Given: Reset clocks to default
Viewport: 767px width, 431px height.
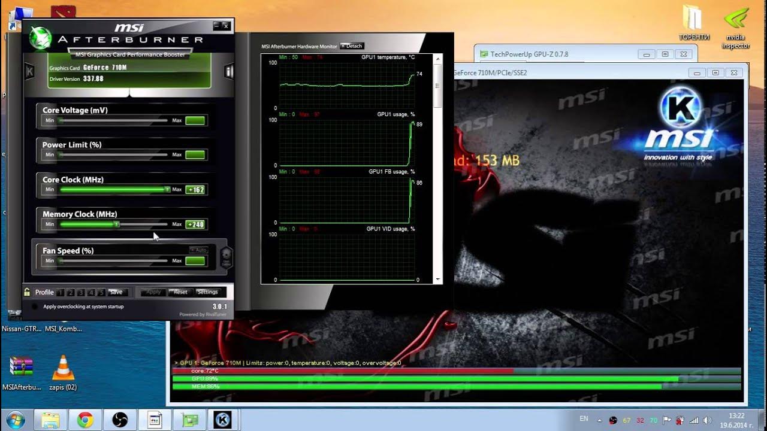Looking at the screenshot, I should pyautogui.click(x=180, y=292).
